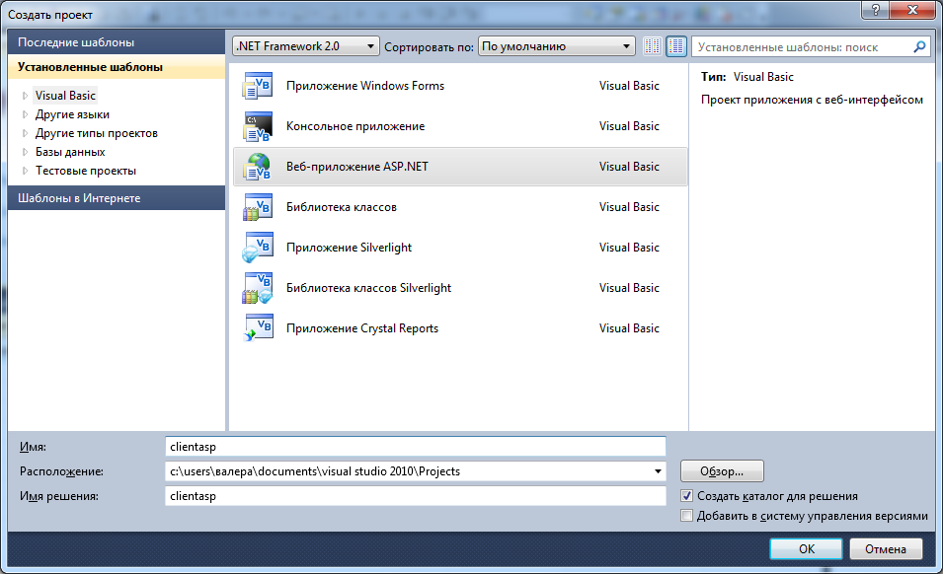Expand the Visual Basic tree node
This screenshot has height=574, width=943.
pos(25,96)
